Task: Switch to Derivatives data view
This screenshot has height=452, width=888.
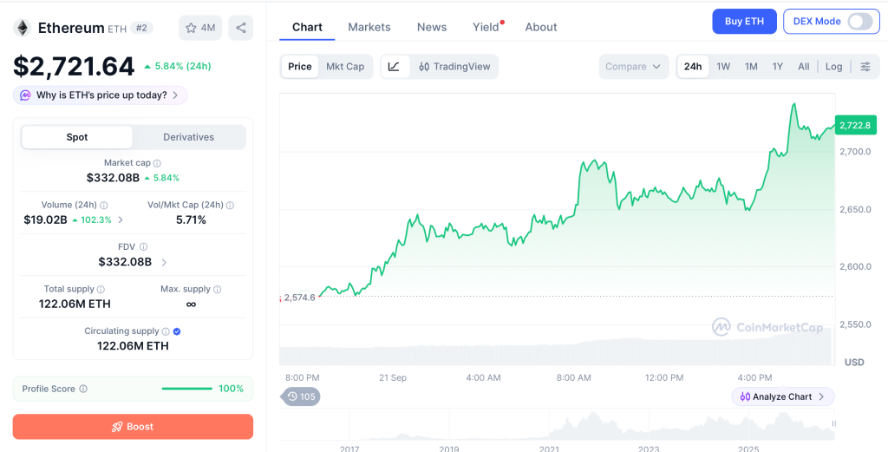Action: point(188,137)
